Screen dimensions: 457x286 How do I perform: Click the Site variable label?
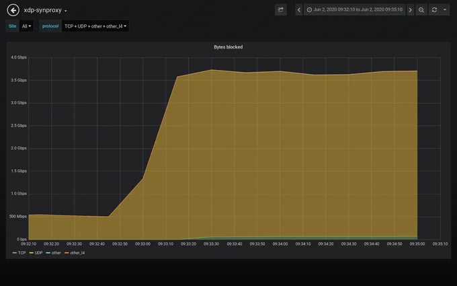(12, 26)
